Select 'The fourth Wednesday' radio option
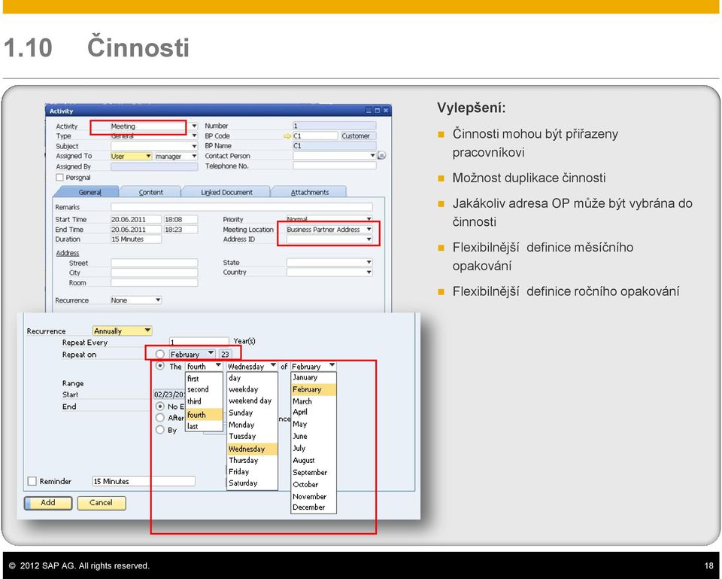The width and height of the screenshot is (722, 579). tap(159, 366)
